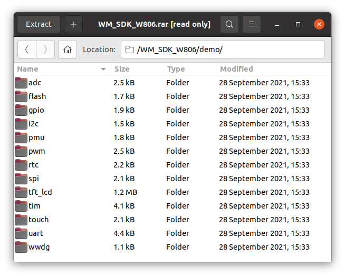Click the folder name 'tft_lcd'
Image resolution: width=345 pixels, height=277 pixels.
click(40, 192)
